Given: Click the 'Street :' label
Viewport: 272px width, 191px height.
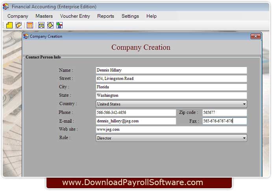Looking at the screenshot, I should click(66, 78).
